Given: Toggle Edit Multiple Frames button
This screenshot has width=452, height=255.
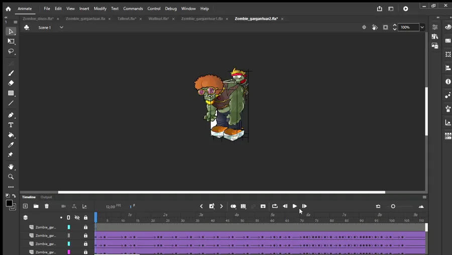Looking at the screenshot, I should tap(243, 206).
